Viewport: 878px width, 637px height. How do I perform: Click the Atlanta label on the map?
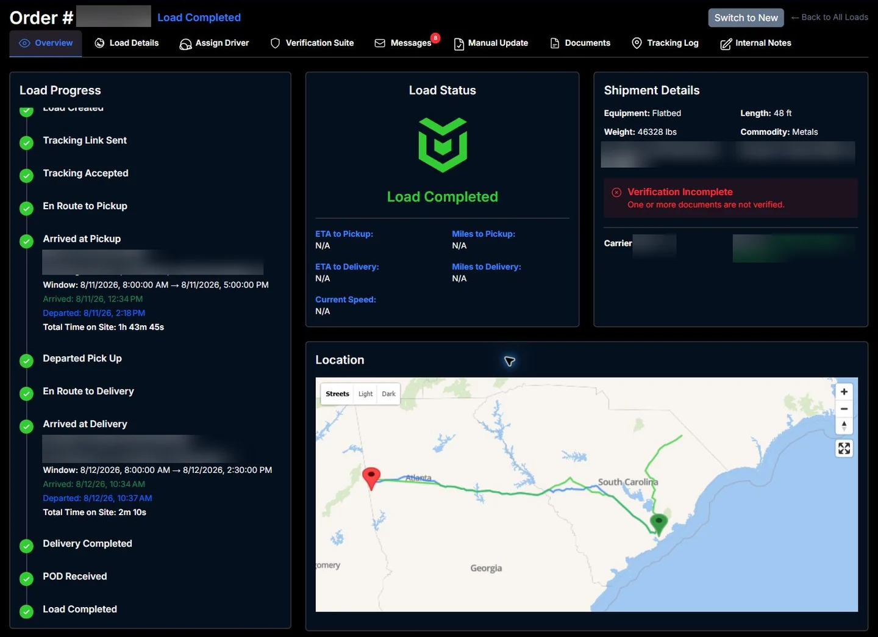point(418,478)
